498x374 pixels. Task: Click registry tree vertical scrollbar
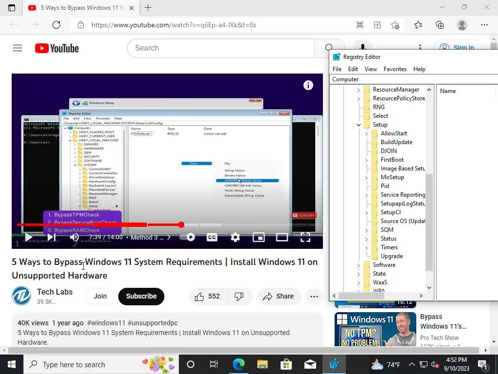coord(429,223)
